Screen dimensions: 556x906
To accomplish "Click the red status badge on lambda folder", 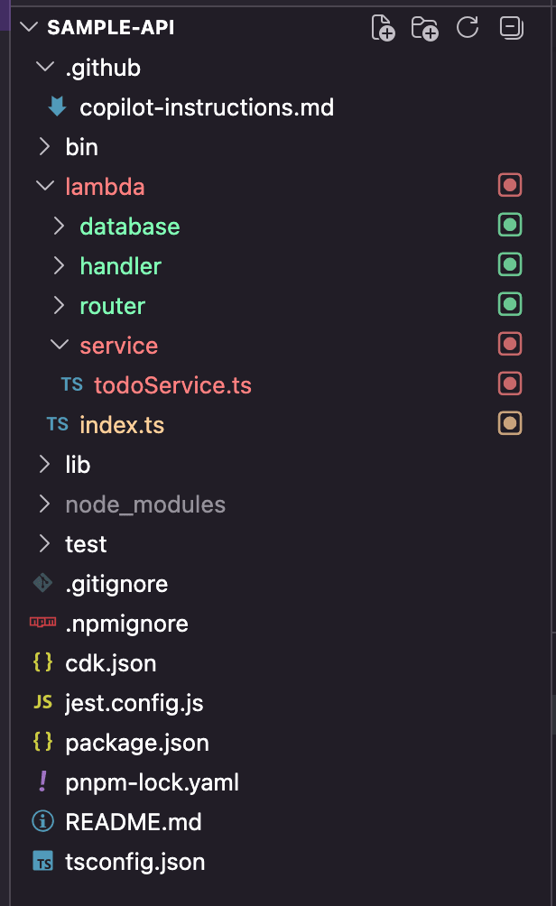I will [510, 187].
